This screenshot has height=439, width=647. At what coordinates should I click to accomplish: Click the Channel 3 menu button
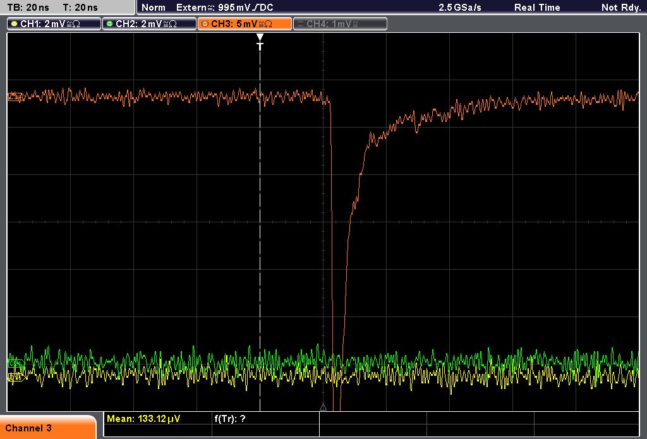(x=48, y=428)
